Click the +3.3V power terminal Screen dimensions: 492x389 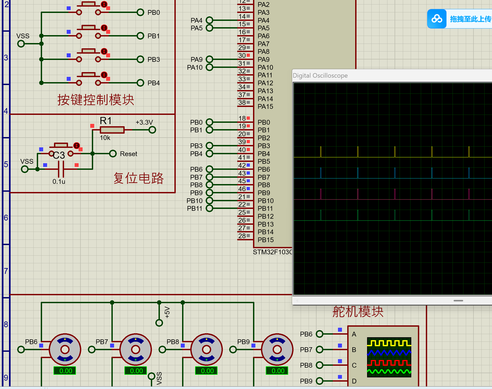click(152, 130)
